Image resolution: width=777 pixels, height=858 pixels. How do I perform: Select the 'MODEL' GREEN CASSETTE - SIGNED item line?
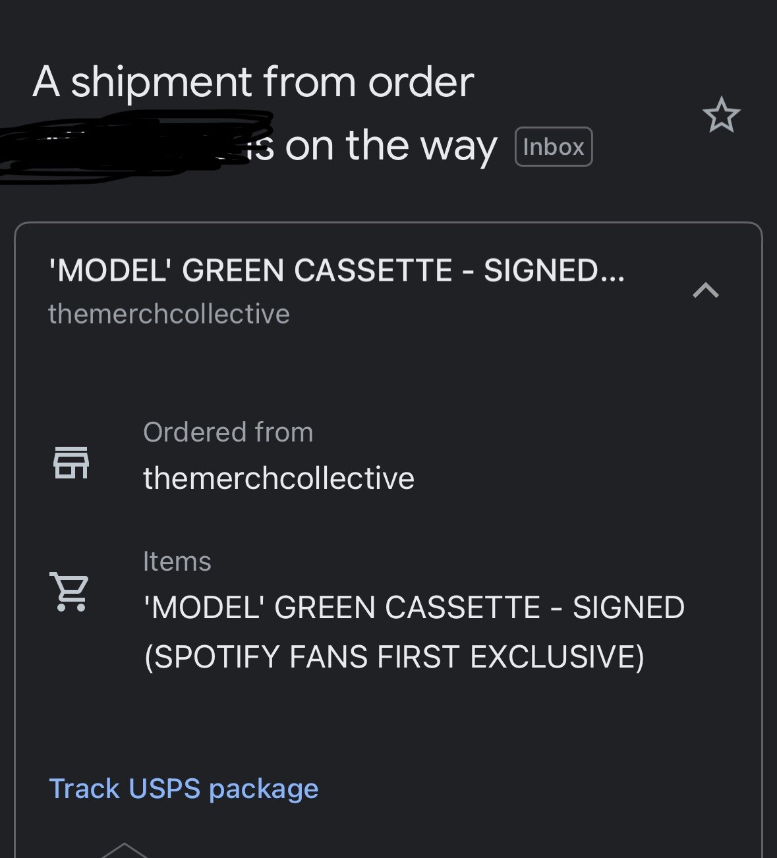click(414, 608)
